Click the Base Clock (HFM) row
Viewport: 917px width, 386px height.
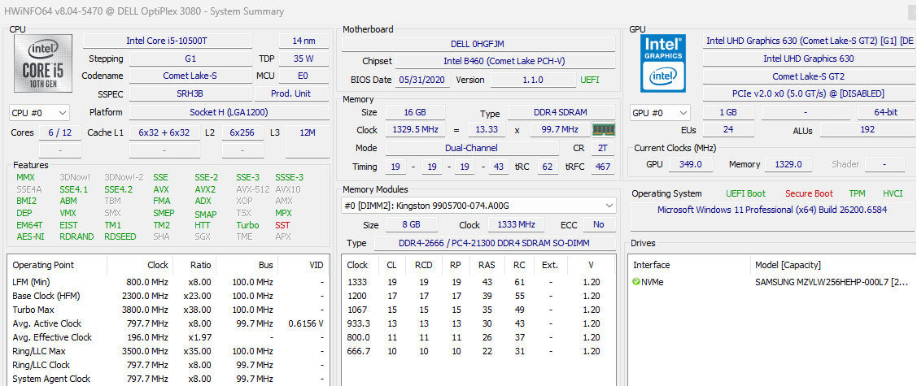(x=168, y=296)
